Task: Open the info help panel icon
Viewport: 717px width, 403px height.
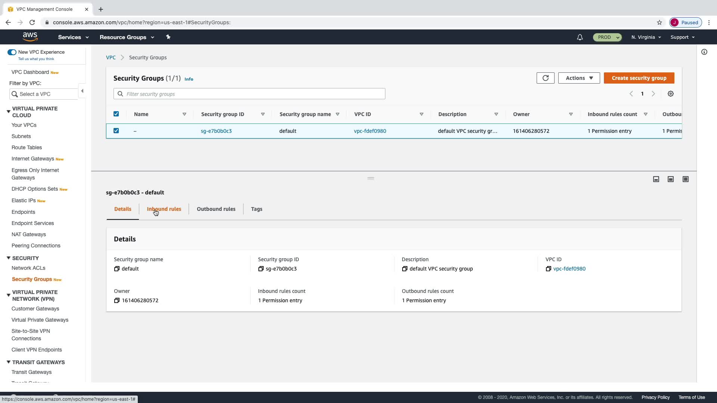Action: 704,52
